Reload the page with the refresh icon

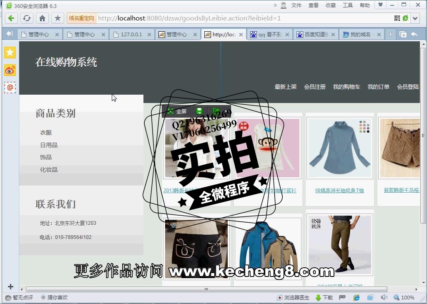[27, 18]
